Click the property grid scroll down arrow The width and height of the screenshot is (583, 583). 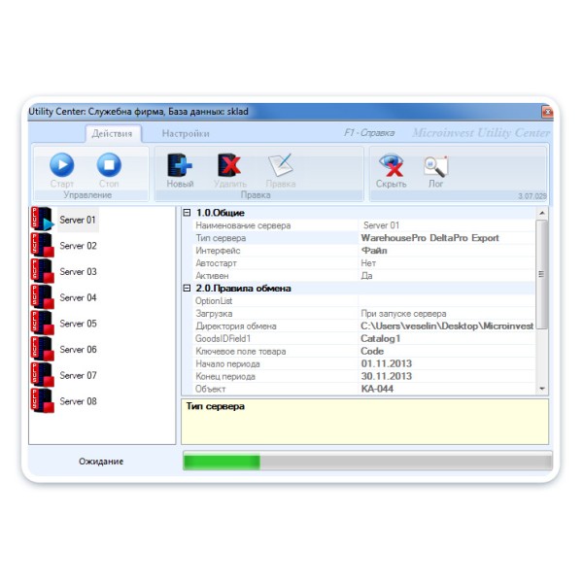click(x=542, y=389)
